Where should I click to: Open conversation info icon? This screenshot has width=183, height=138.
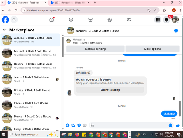pyautogui.click(x=176, y=31)
